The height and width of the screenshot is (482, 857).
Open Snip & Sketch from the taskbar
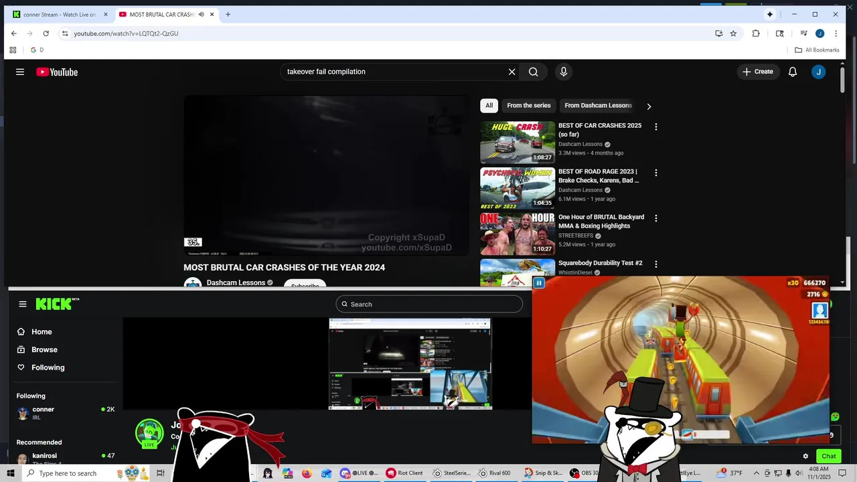(x=543, y=473)
